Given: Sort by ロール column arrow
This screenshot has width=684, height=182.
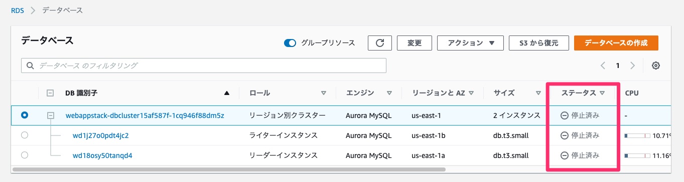Looking at the screenshot, I should click(x=324, y=93).
